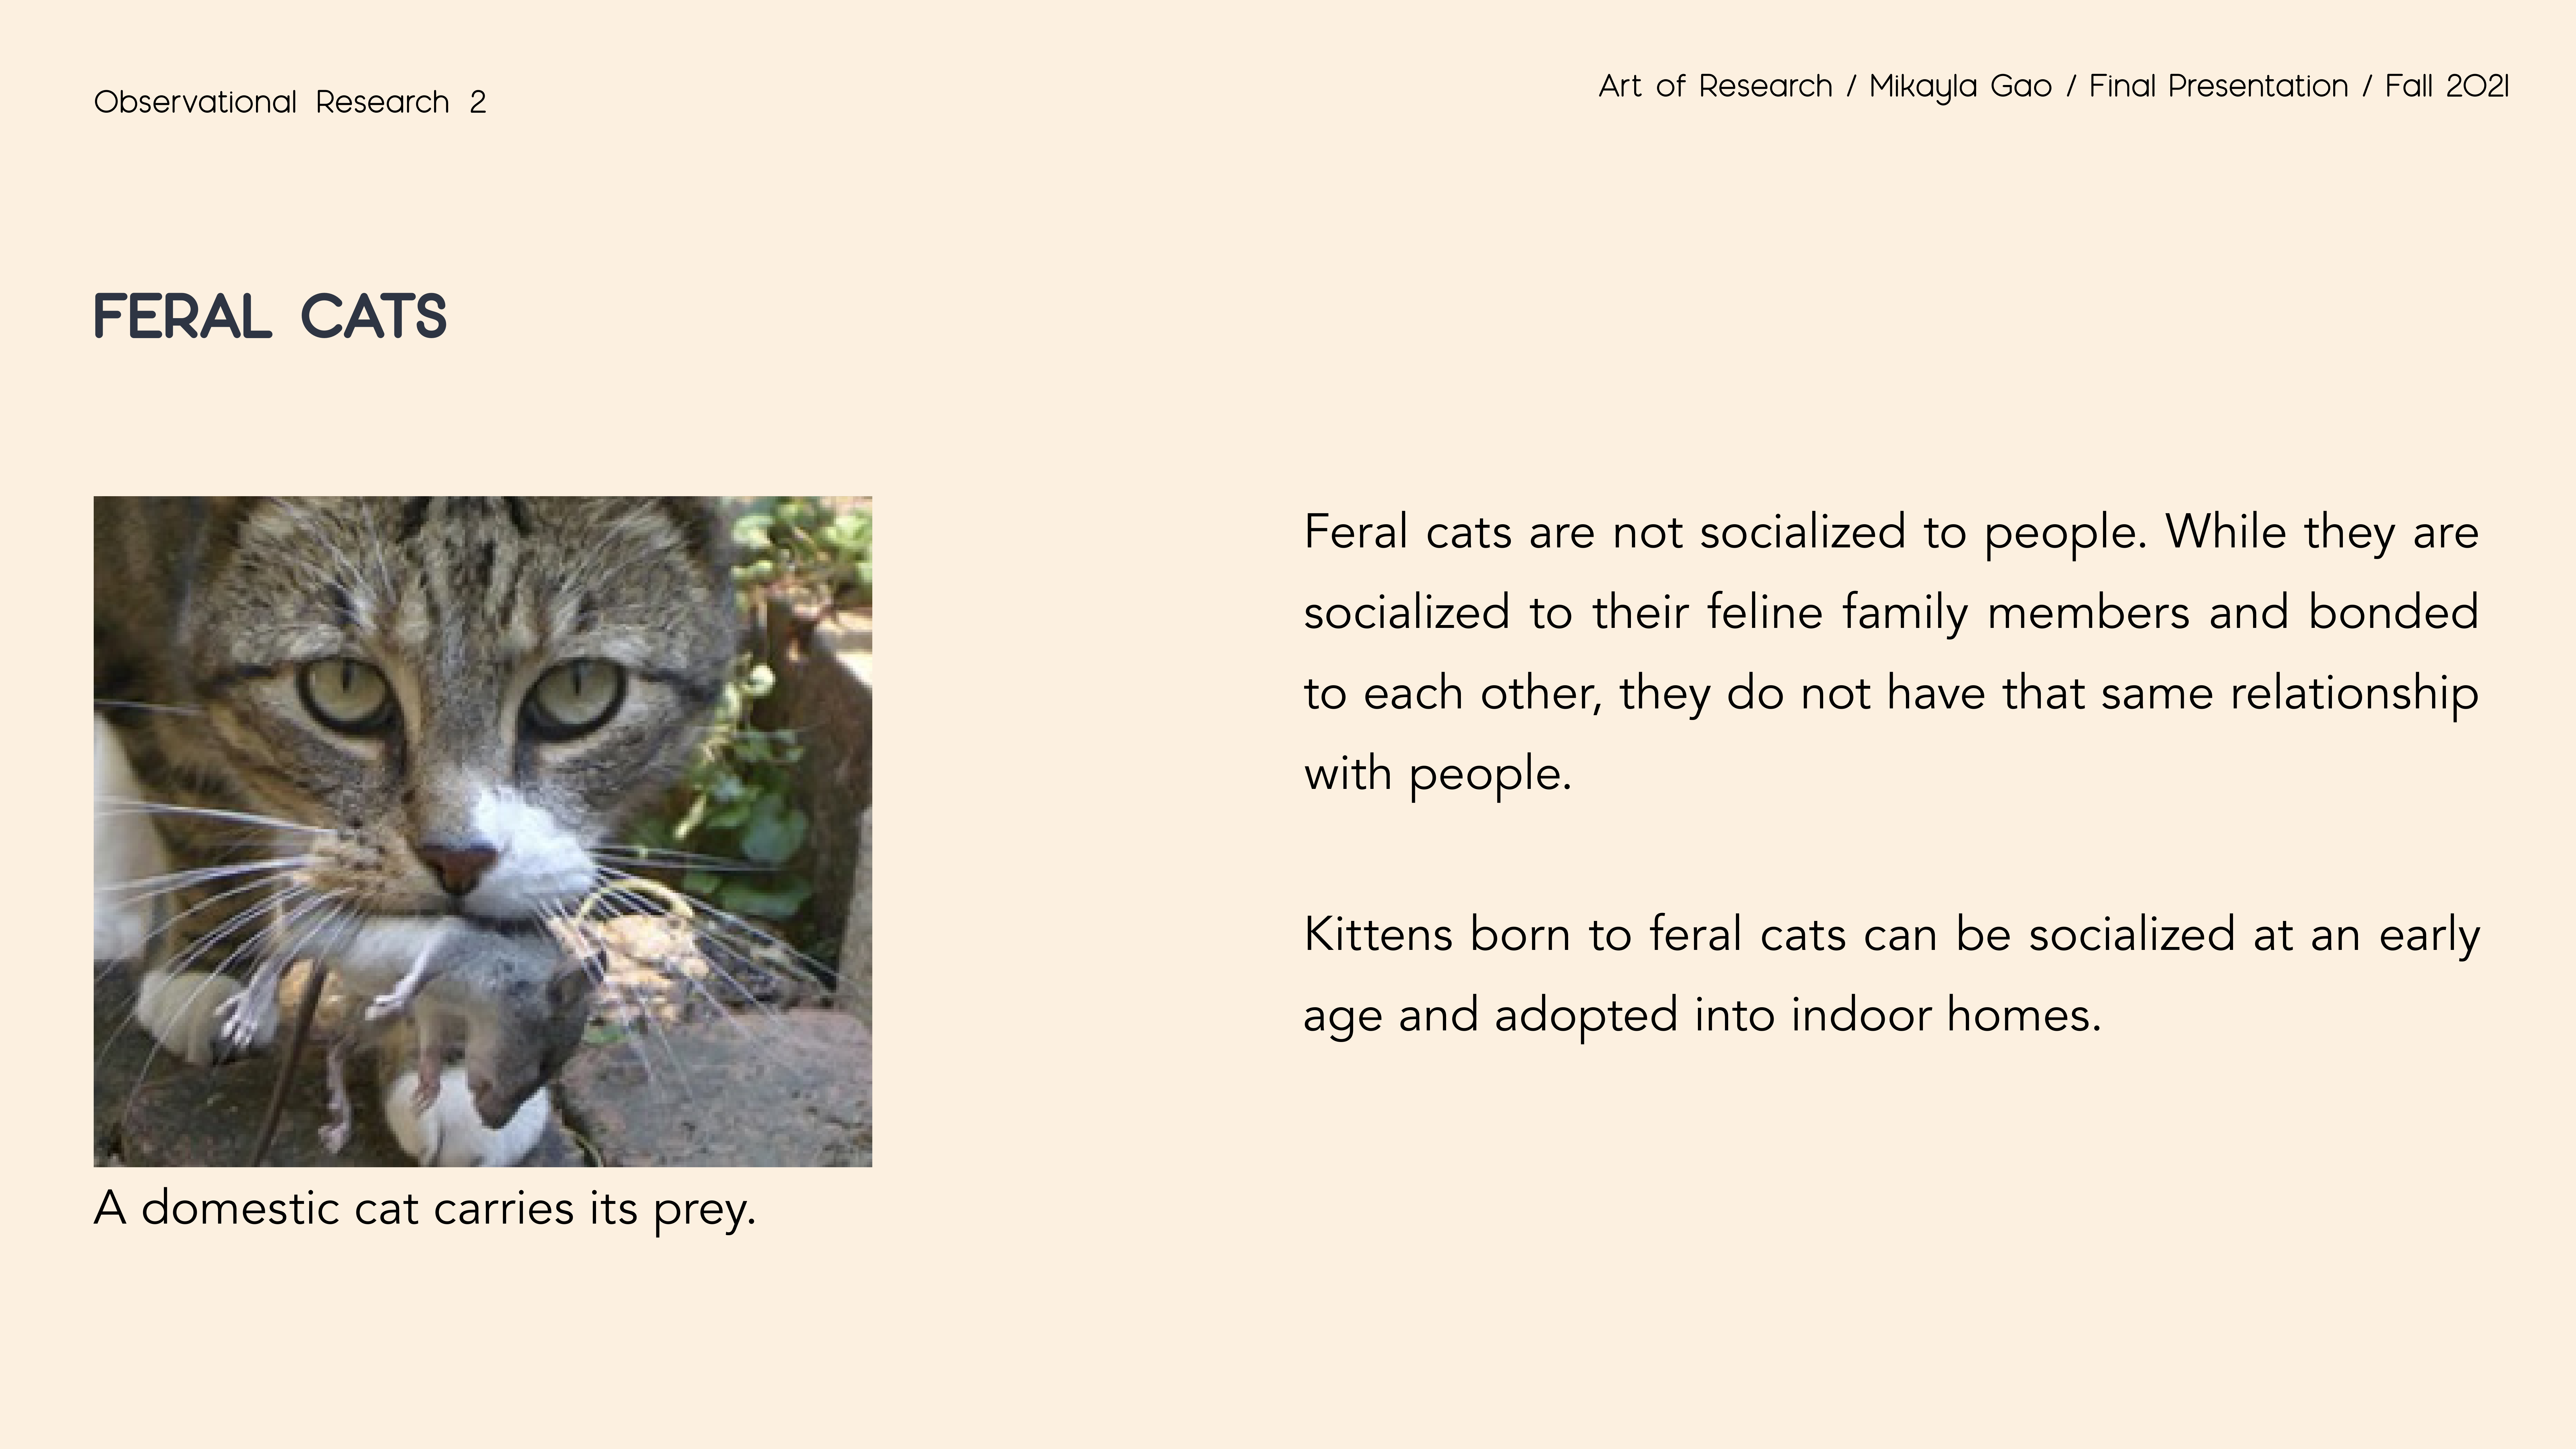This screenshot has width=2576, height=1449.
Task: Click the paragraph beginning "Kittens born to feral"
Action: [1890, 974]
